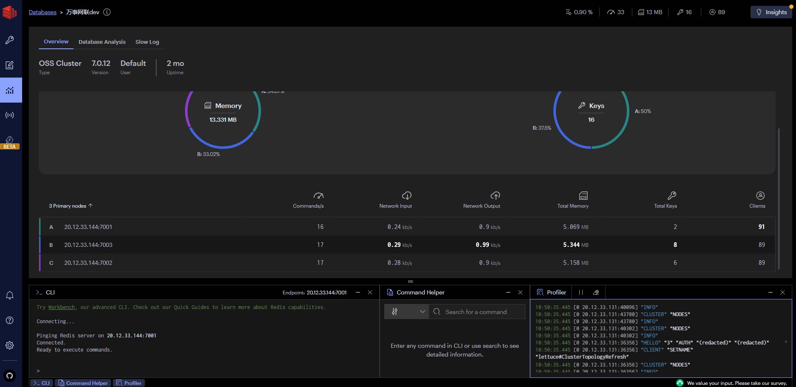This screenshot has height=387, width=796.
Task: Click the overview panel vertical scrollbar
Action: coord(779,199)
